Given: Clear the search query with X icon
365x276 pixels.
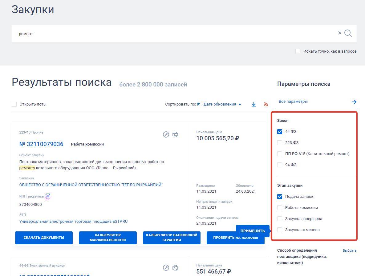Looking at the screenshot, I should [x=340, y=33].
